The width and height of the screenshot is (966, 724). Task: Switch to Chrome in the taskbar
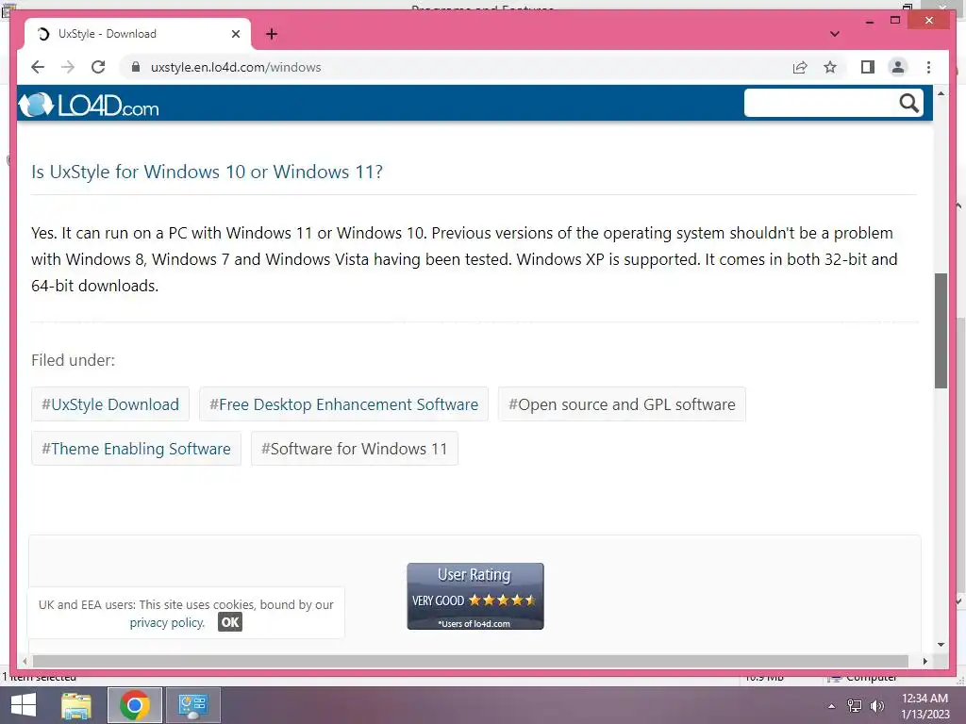point(135,705)
